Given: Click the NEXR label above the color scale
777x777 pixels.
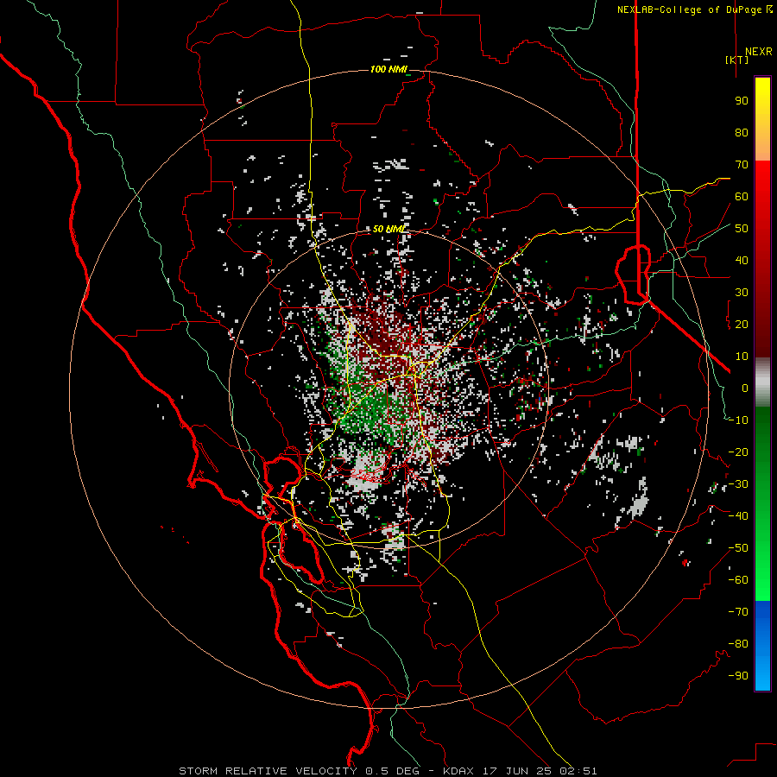Looking at the screenshot, I should point(758,52).
